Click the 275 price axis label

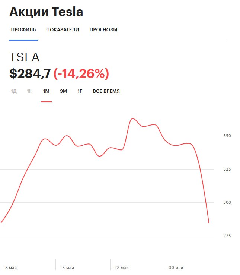tap(227, 236)
